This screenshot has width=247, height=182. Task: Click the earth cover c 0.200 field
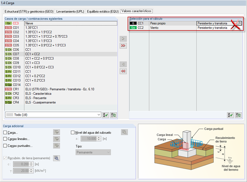(x=21, y=164)
